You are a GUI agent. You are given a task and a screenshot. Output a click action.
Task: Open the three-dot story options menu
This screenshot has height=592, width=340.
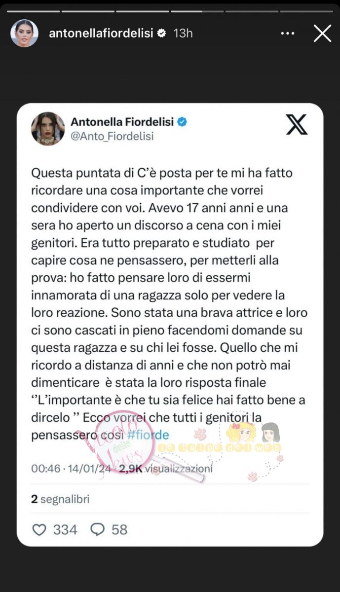(x=287, y=34)
